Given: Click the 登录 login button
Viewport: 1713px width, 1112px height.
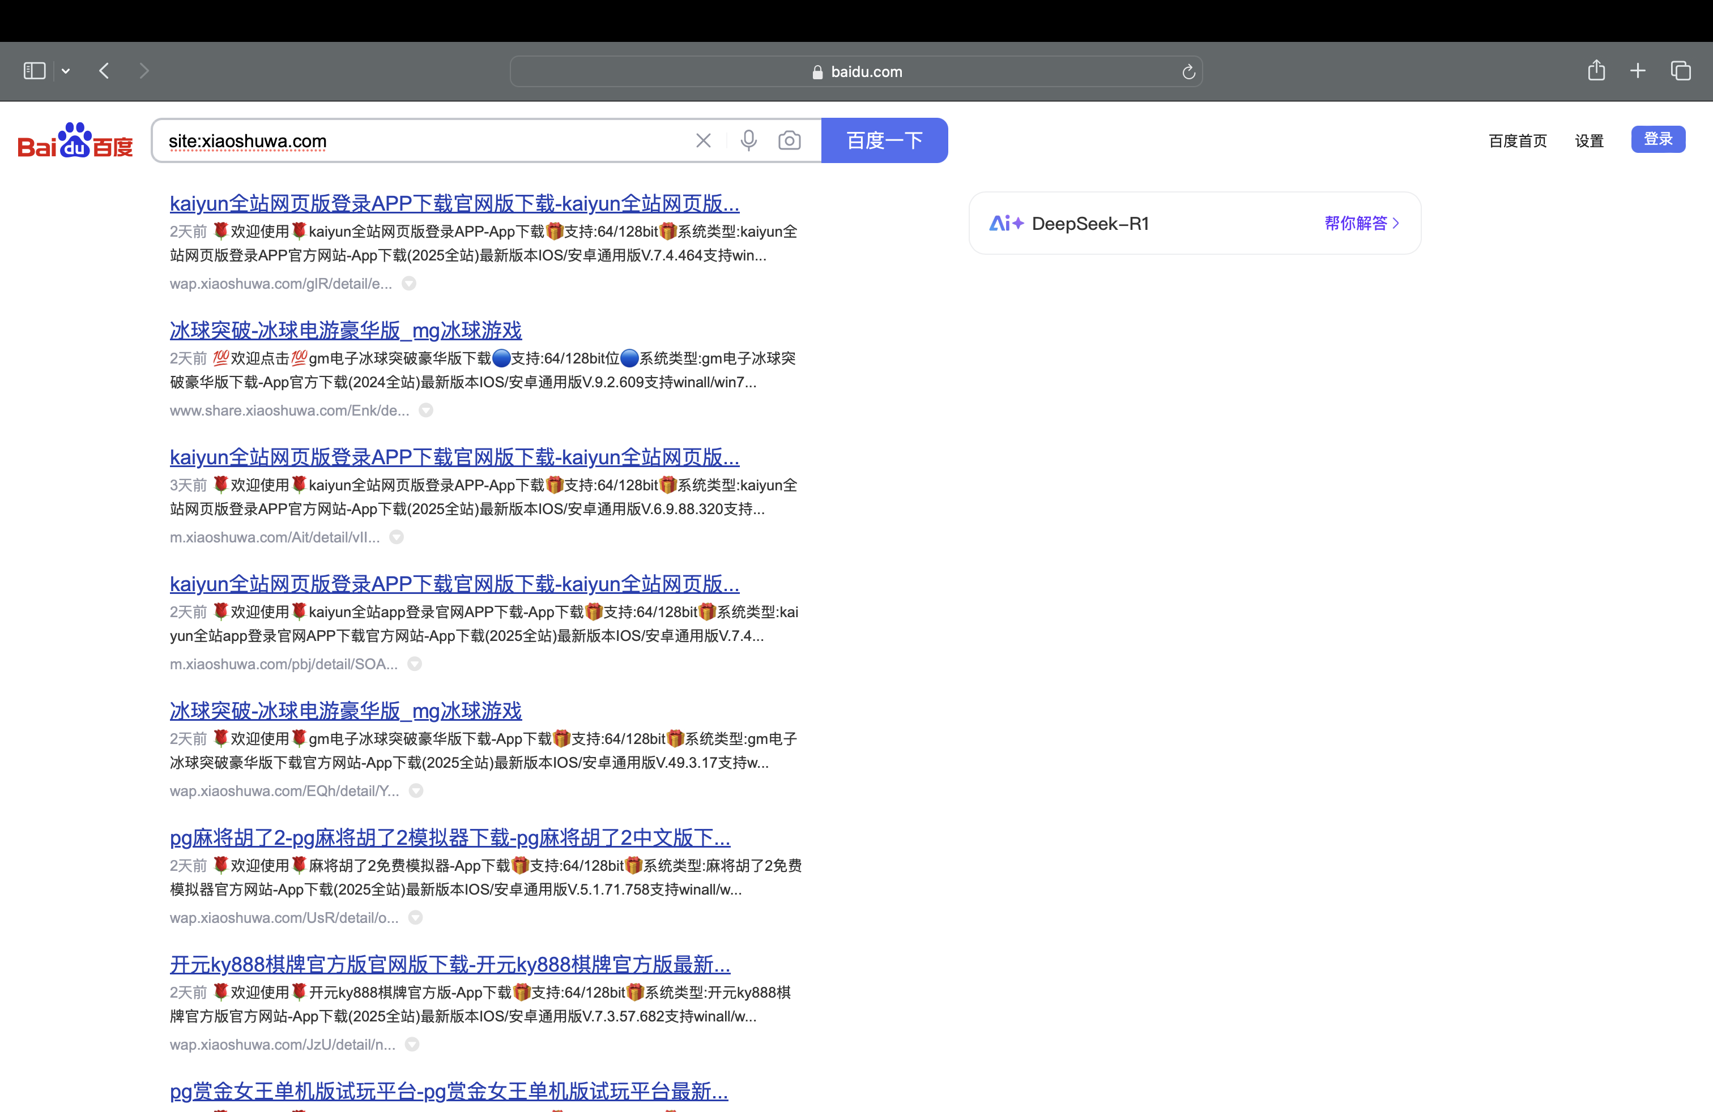Looking at the screenshot, I should pos(1657,139).
